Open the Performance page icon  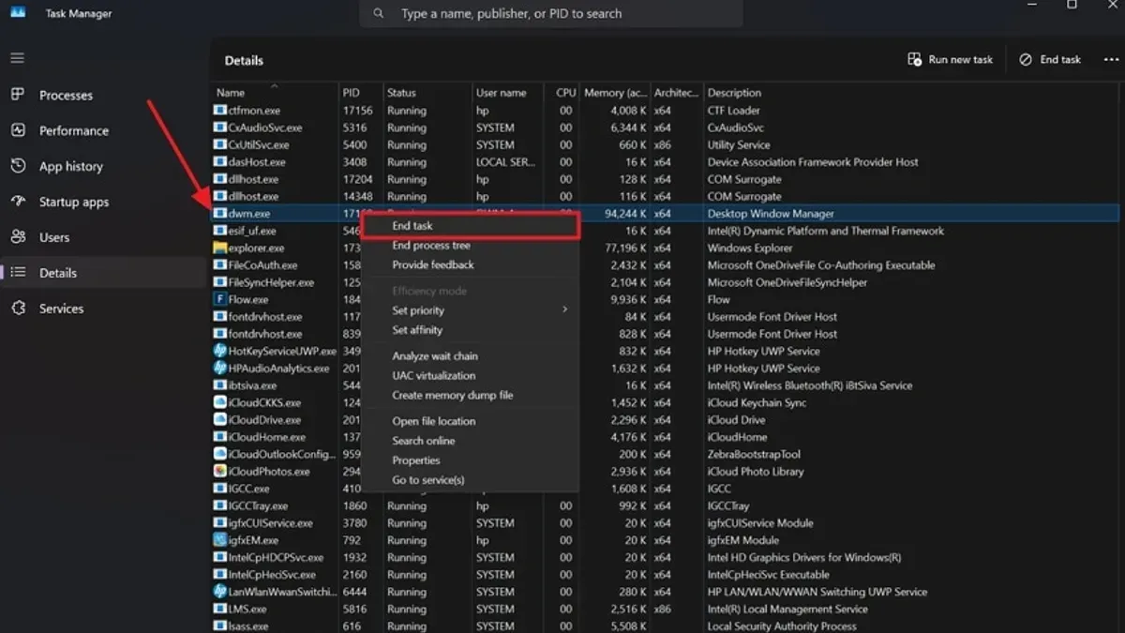point(18,130)
